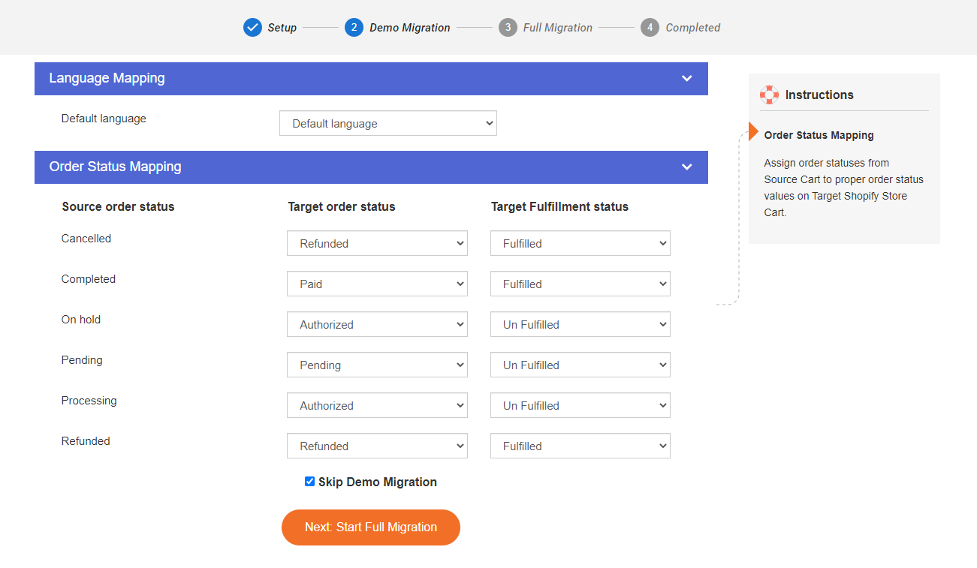
Task: Collapse the Language Mapping section chevron
Action: click(686, 78)
